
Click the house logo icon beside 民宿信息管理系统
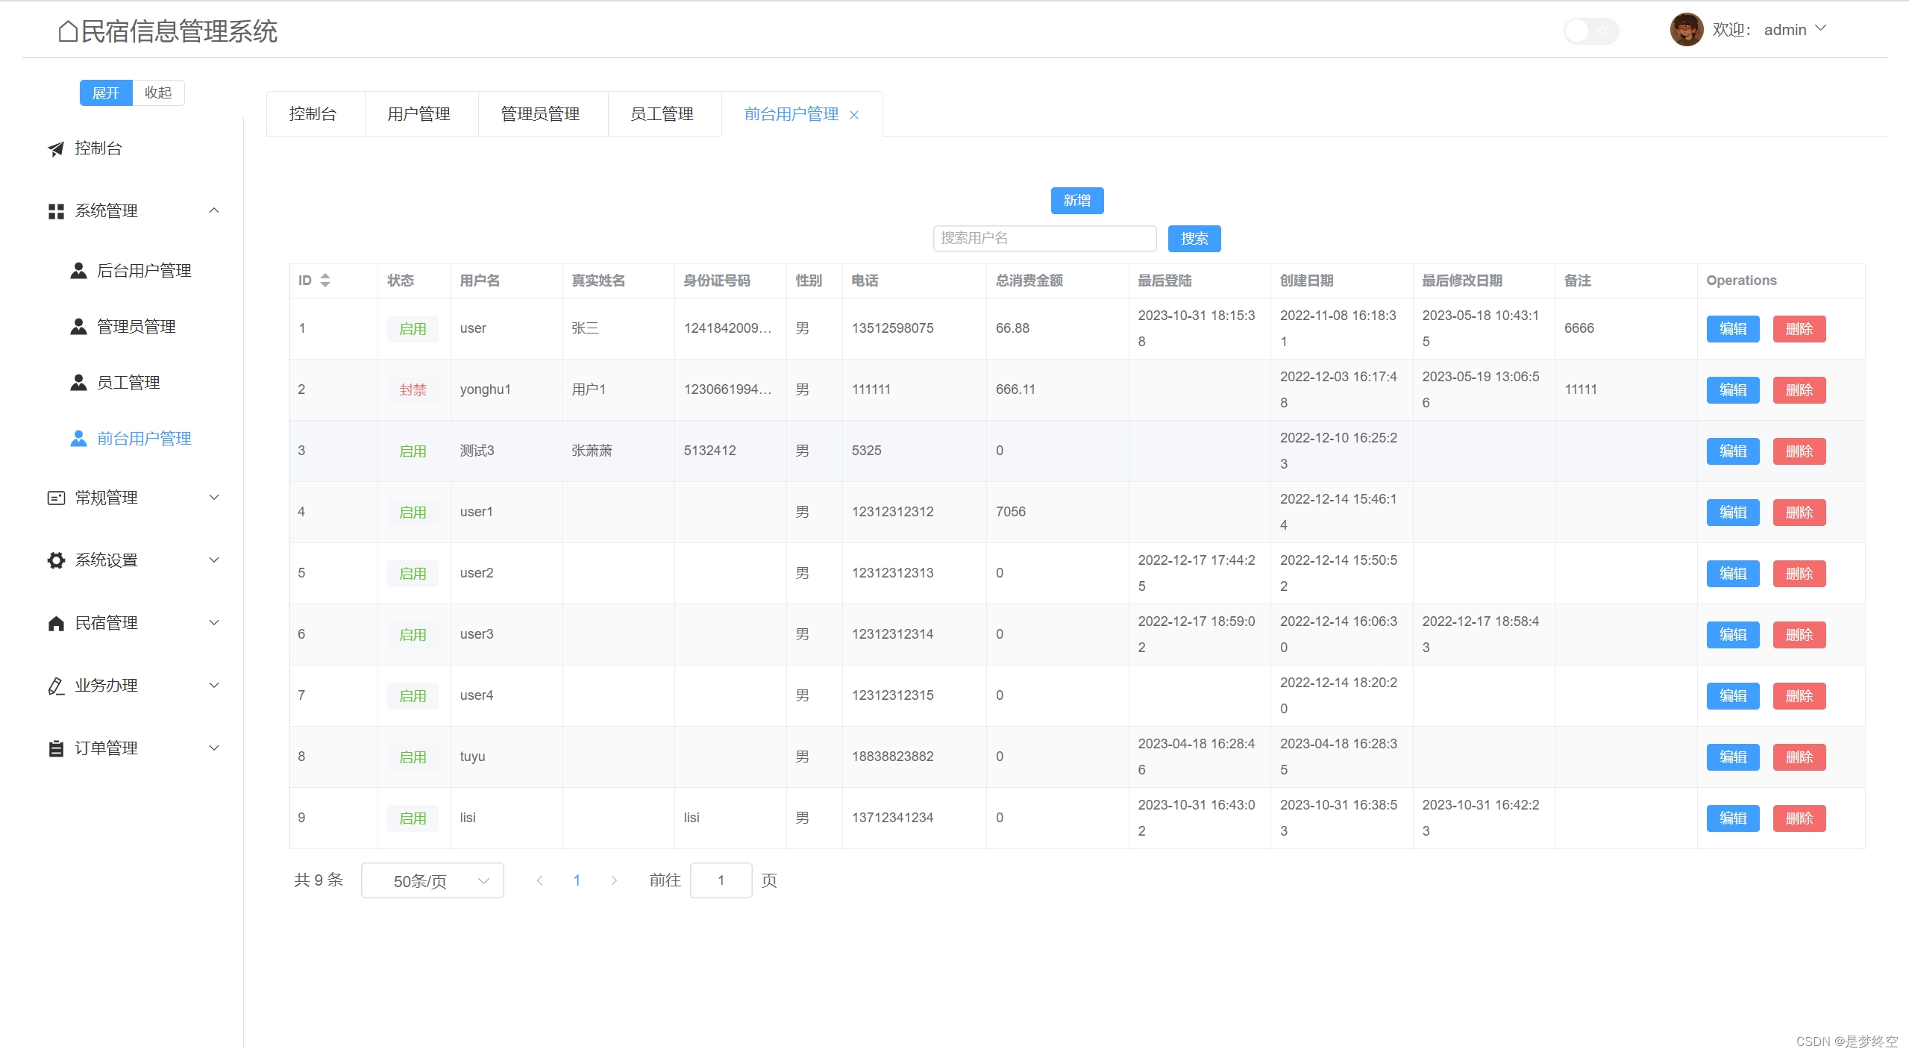[x=68, y=31]
